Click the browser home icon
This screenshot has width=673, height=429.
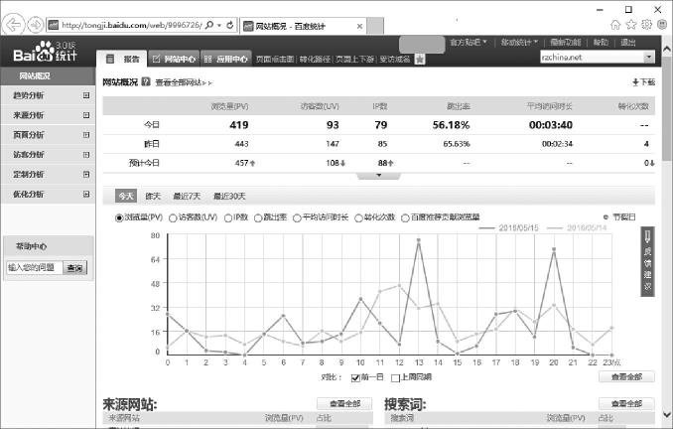617,23
